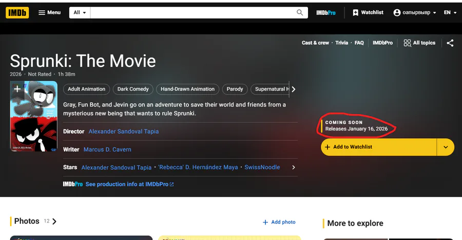
Task: Open Photos gallery heading
Action: pyautogui.click(x=35, y=221)
